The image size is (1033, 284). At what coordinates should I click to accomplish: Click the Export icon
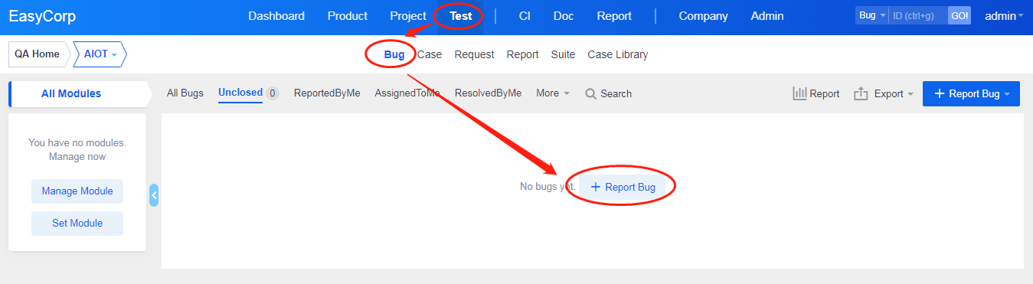pyautogui.click(x=861, y=93)
